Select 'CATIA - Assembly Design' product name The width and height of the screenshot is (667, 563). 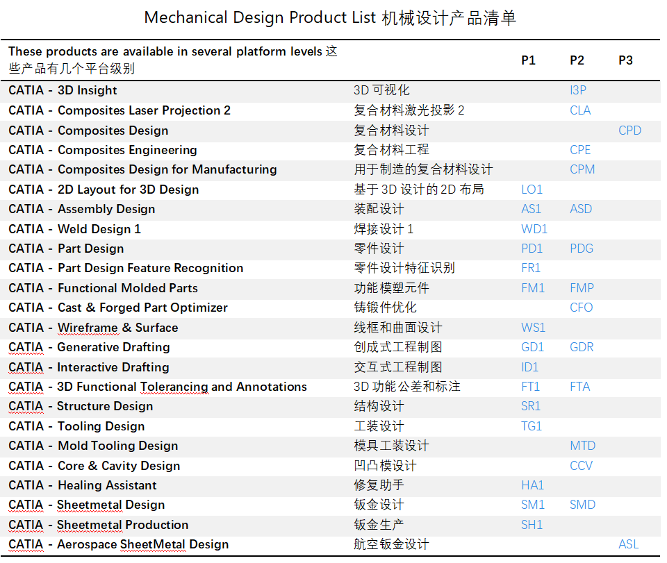82,209
